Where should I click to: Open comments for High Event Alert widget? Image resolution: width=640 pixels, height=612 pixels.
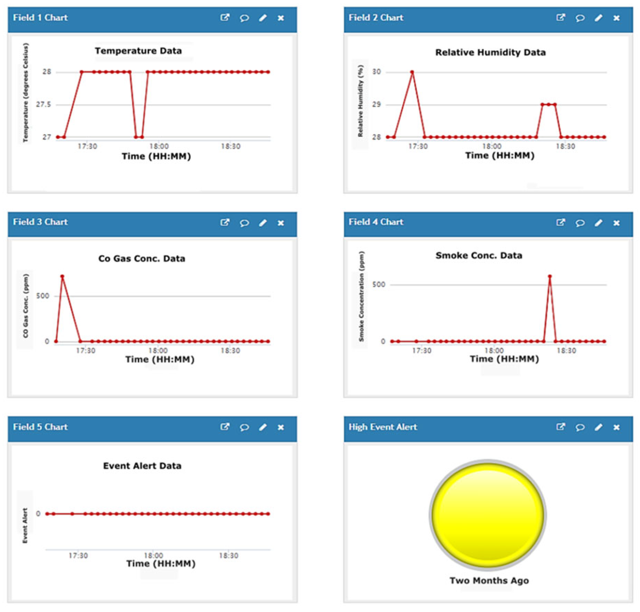[x=580, y=427]
